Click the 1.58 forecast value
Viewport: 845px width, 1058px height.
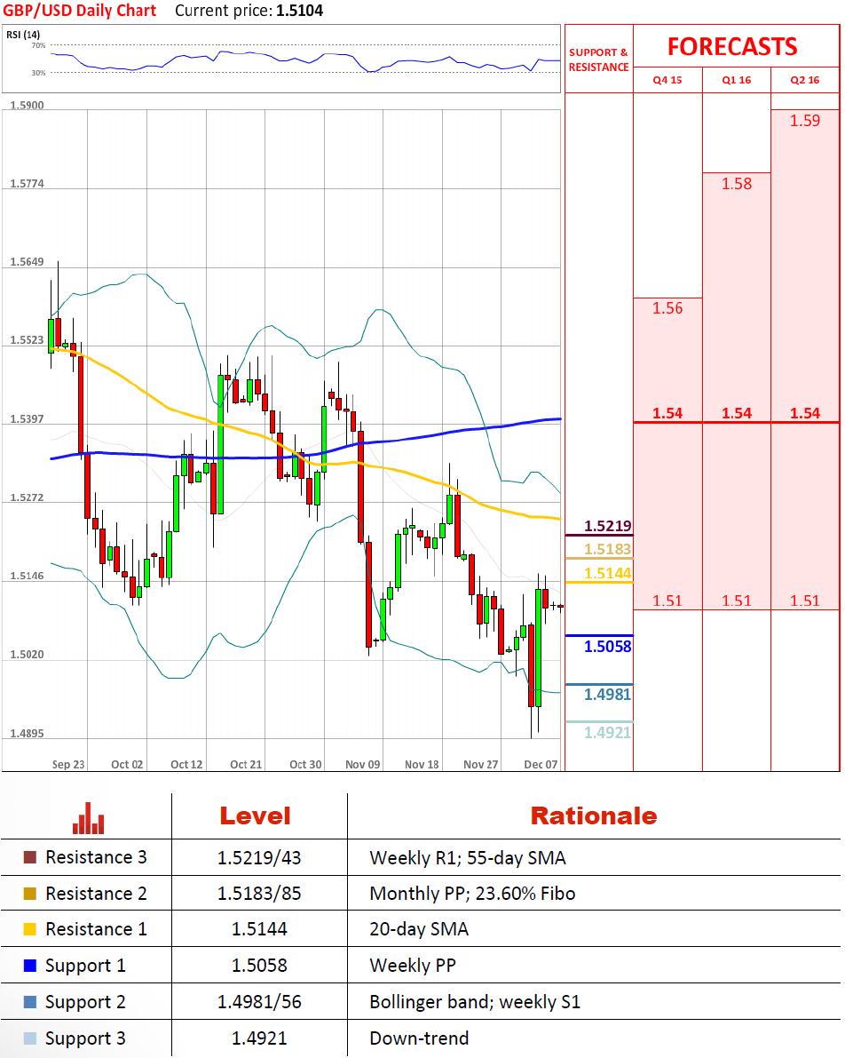point(737,184)
